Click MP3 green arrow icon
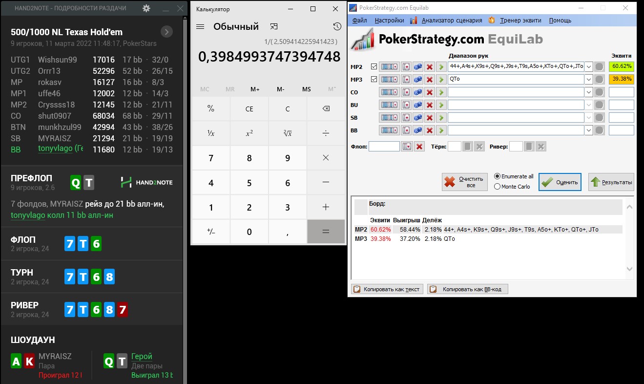The width and height of the screenshot is (644, 384). click(x=441, y=79)
